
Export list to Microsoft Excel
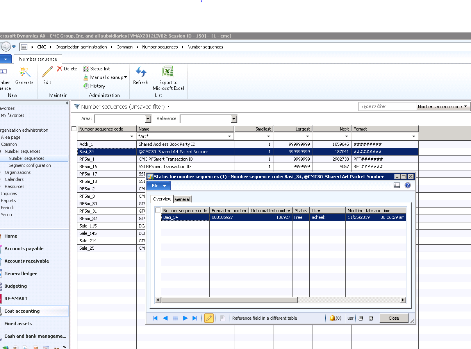click(x=168, y=78)
